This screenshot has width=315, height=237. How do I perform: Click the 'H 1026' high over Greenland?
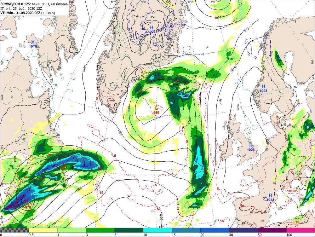pos(152,29)
